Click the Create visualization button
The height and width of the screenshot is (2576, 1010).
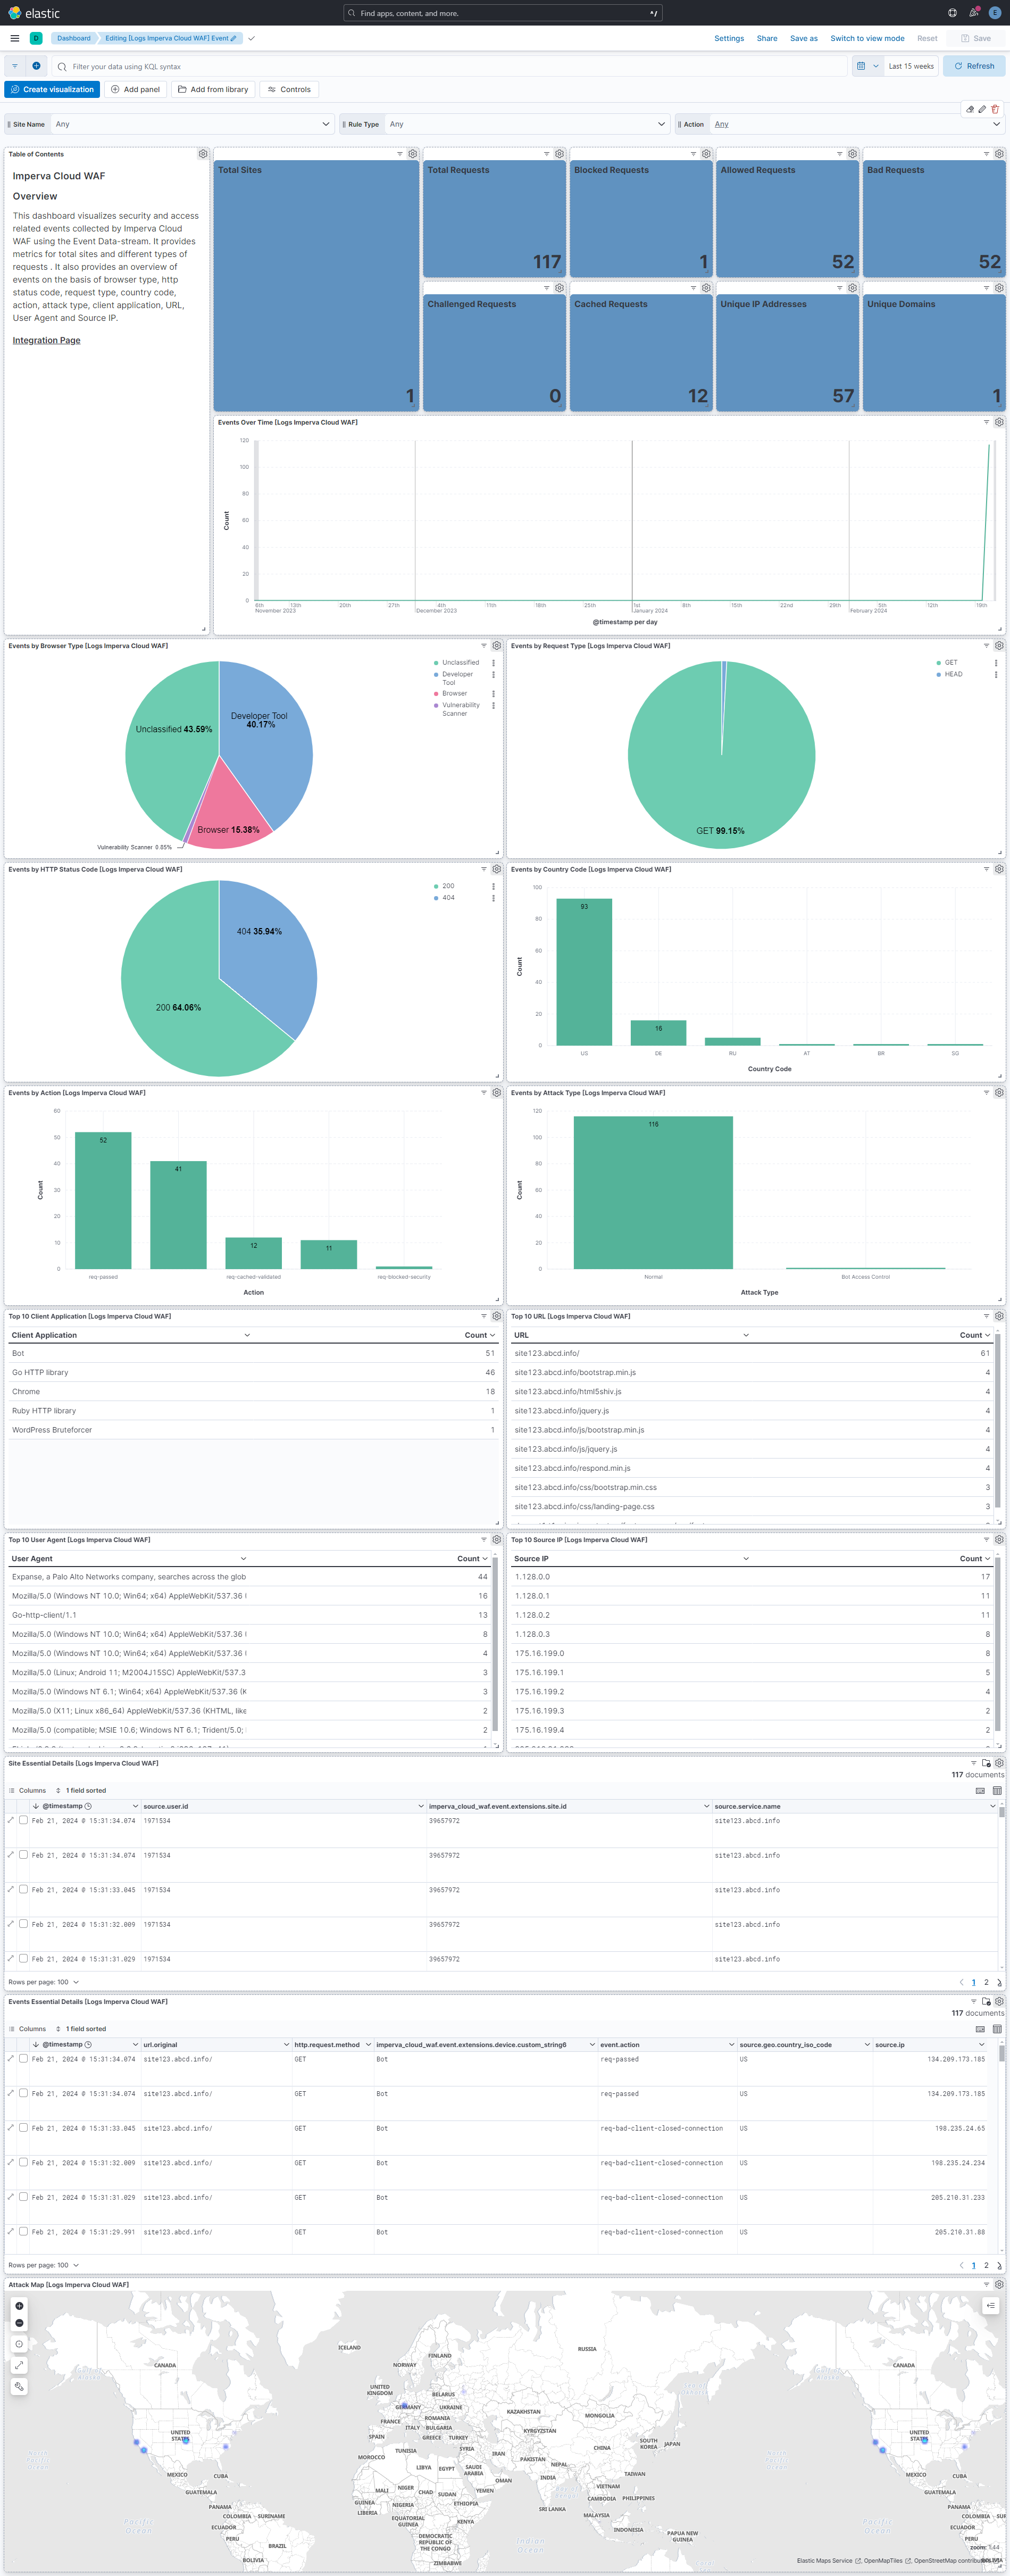(x=52, y=89)
